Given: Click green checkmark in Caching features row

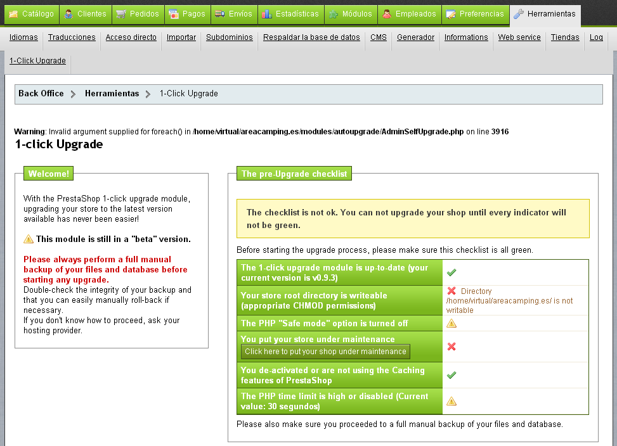Looking at the screenshot, I should point(451,375).
